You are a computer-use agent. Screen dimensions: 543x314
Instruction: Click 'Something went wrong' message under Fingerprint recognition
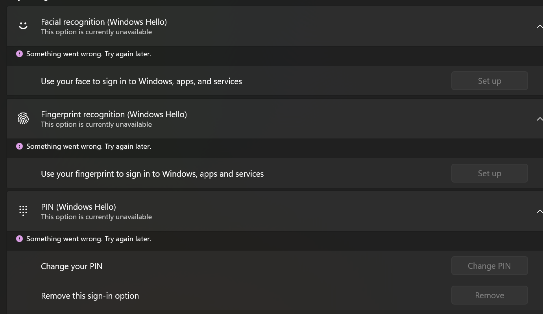pos(89,146)
